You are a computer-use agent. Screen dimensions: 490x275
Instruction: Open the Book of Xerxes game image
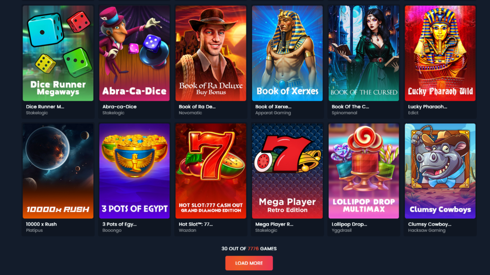pos(287,53)
